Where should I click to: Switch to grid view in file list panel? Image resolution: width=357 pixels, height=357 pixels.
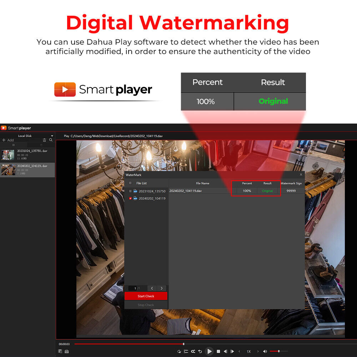click(x=14, y=145)
